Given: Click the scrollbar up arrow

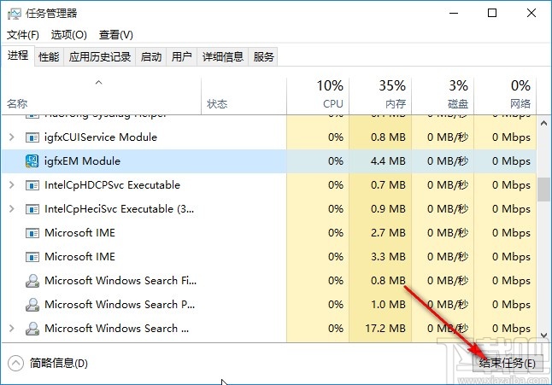Looking at the screenshot, I should click(x=544, y=123).
